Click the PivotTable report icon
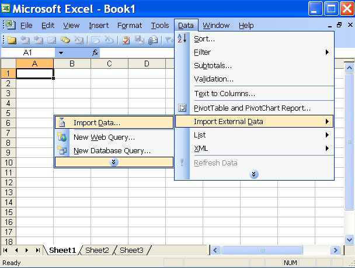The width and height of the screenshot is (355, 268). (182, 108)
